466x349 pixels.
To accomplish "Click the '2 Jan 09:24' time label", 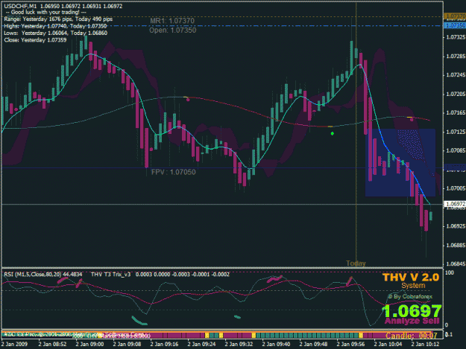I will tap(202, 345).
